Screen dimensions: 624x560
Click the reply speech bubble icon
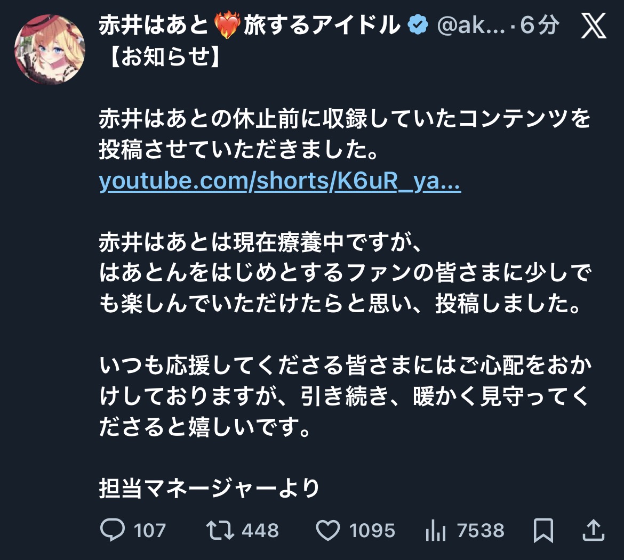click(112, 530)
